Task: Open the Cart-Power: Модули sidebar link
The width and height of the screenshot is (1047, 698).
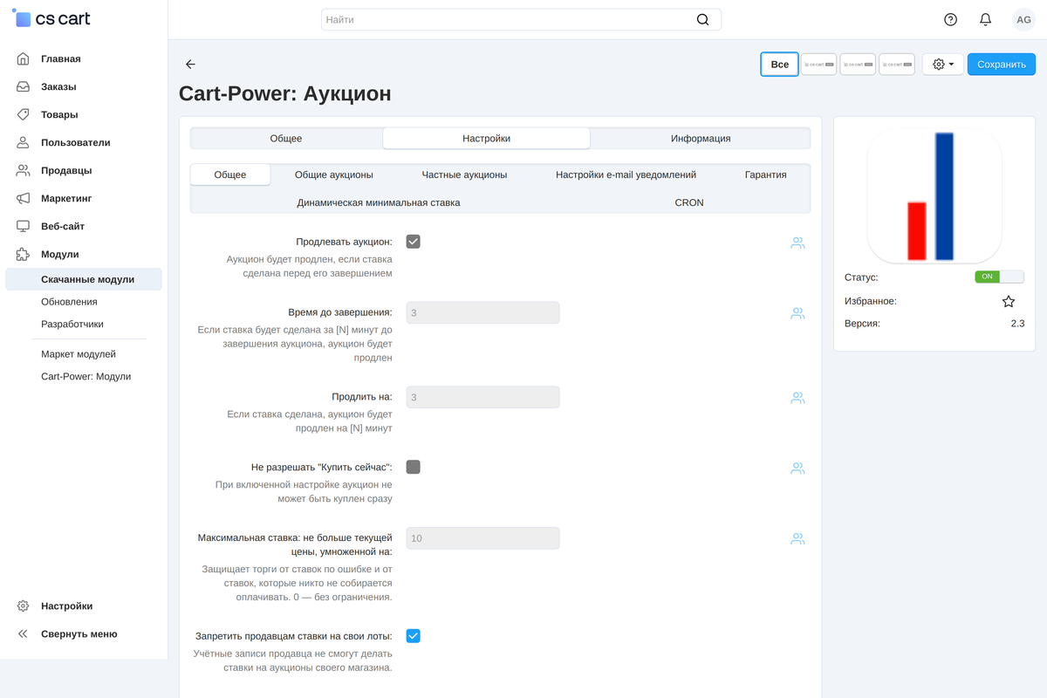Action: (x=84, y=377)
